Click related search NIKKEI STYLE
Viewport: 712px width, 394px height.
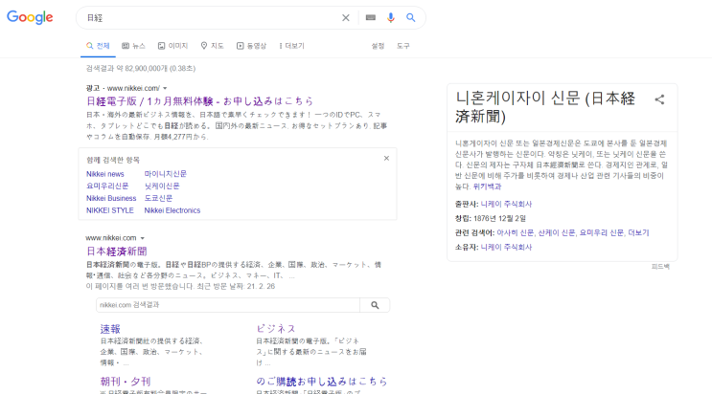(x=110, y=210)
